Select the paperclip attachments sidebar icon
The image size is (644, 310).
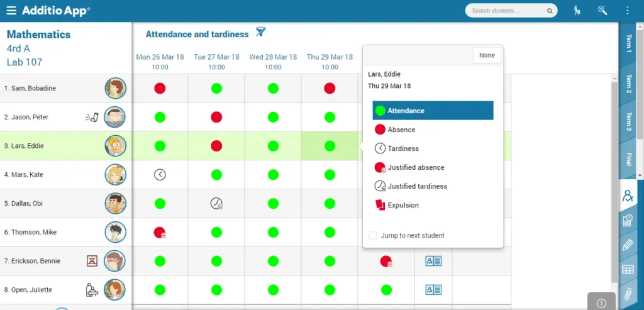click(627, 294)
